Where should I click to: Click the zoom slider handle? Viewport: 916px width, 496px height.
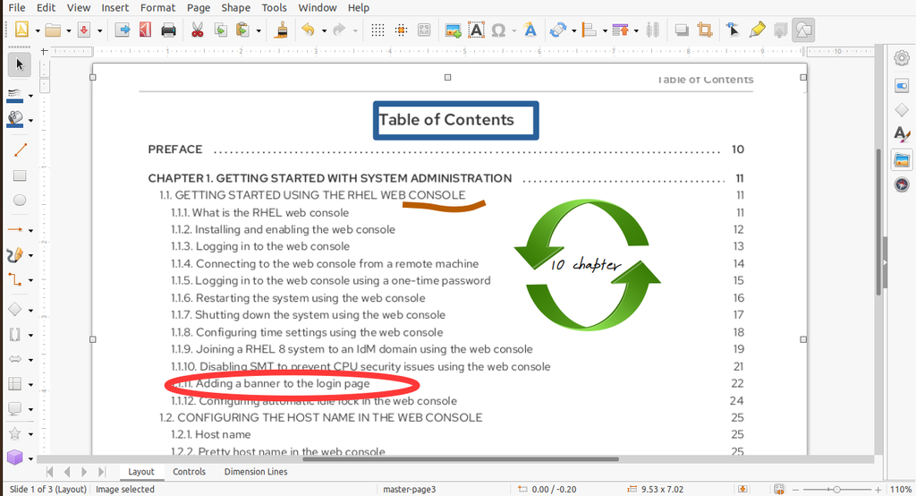click(x=837, y=489)
